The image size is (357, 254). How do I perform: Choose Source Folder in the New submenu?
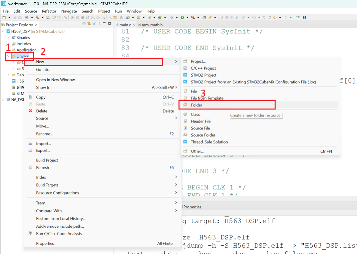[260, 135]
